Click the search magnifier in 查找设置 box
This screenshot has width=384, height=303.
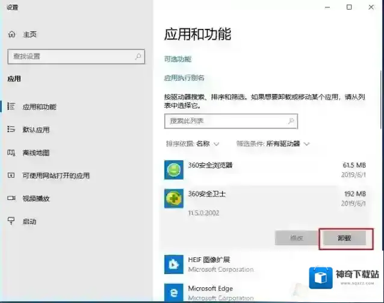pyautogui.click(x=138, y=56)
